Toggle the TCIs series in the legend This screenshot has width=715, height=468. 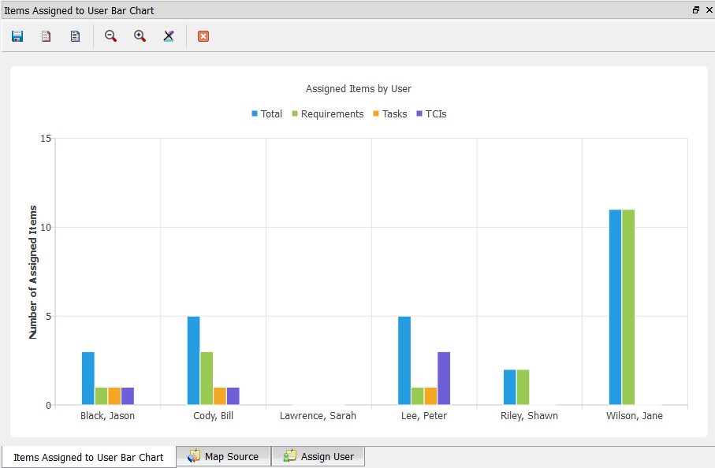pyautogui.click(x=431, y=114)
